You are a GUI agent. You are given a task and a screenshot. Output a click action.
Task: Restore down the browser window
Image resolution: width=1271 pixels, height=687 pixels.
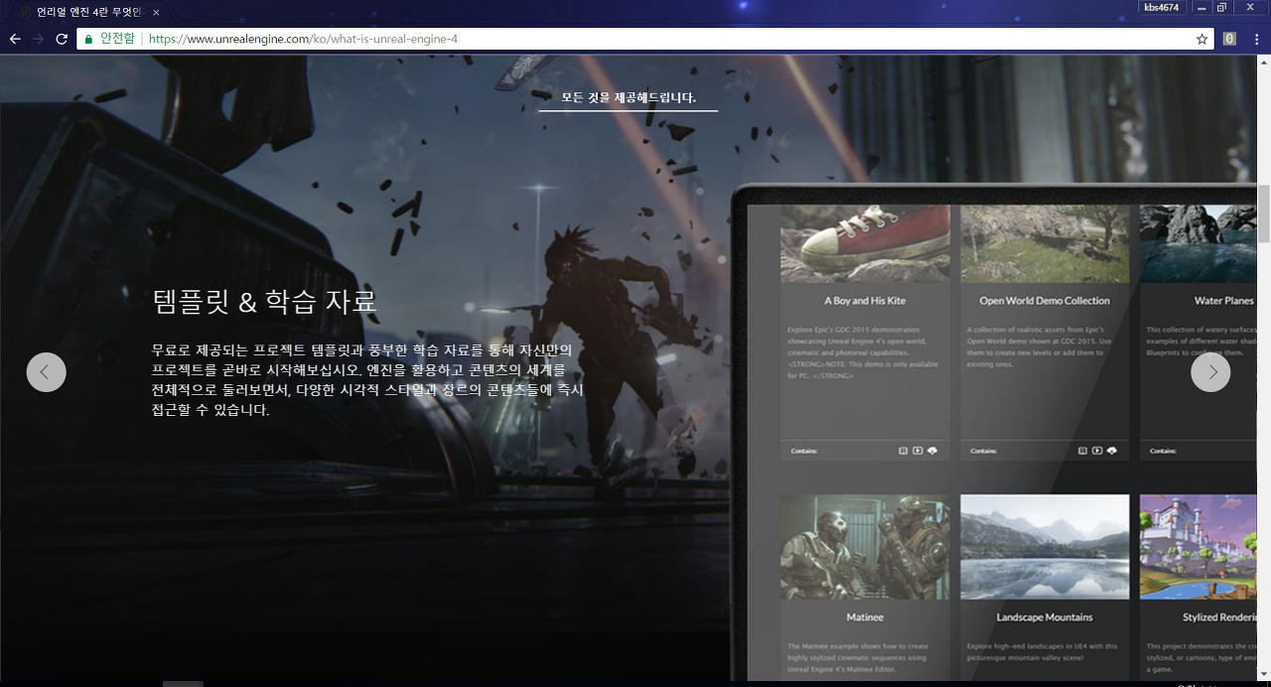[x=1221, y=8]
